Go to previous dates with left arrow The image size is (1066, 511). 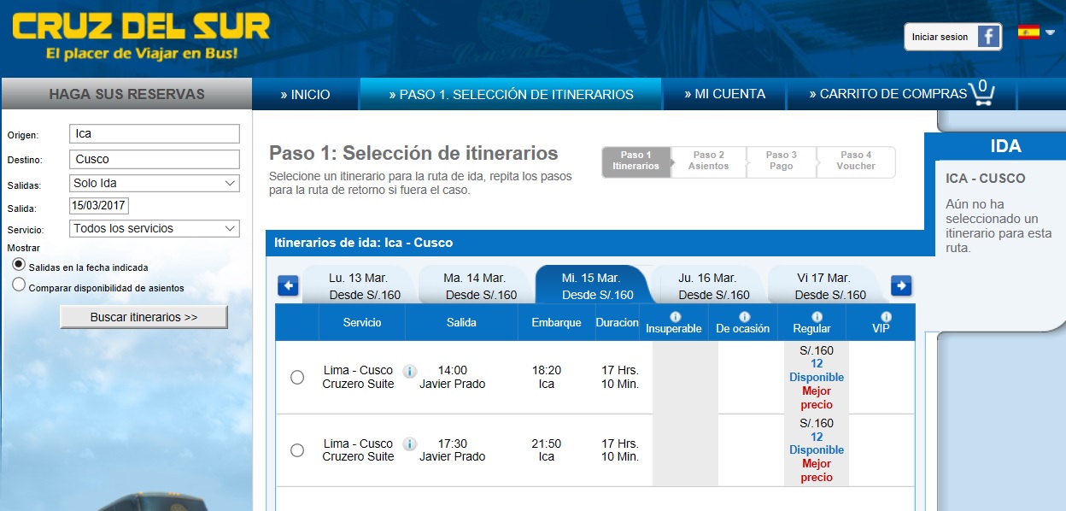(x=288, y=285)
